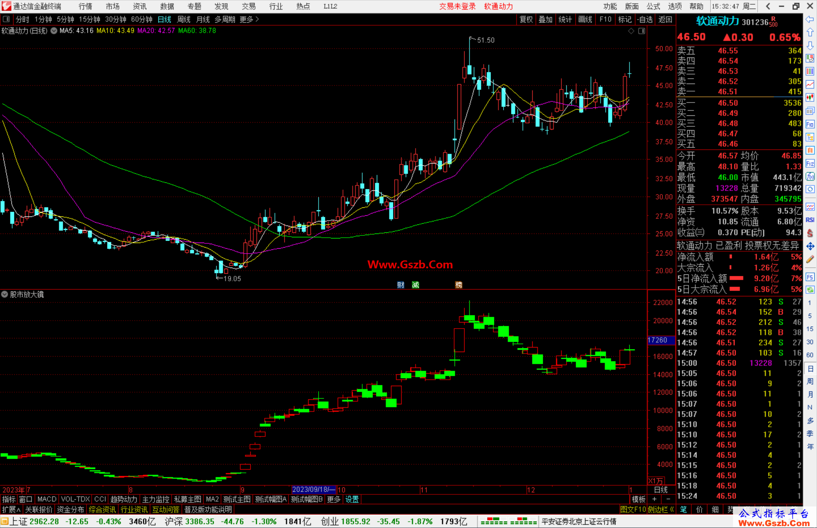Image resolution: width=817 pixels, height=528 pixels.
Task: Open the 市场 menu
Action: [x=113, y=6]
